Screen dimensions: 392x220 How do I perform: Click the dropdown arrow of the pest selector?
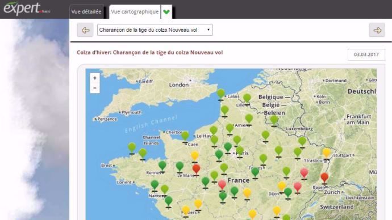point(208,29)
